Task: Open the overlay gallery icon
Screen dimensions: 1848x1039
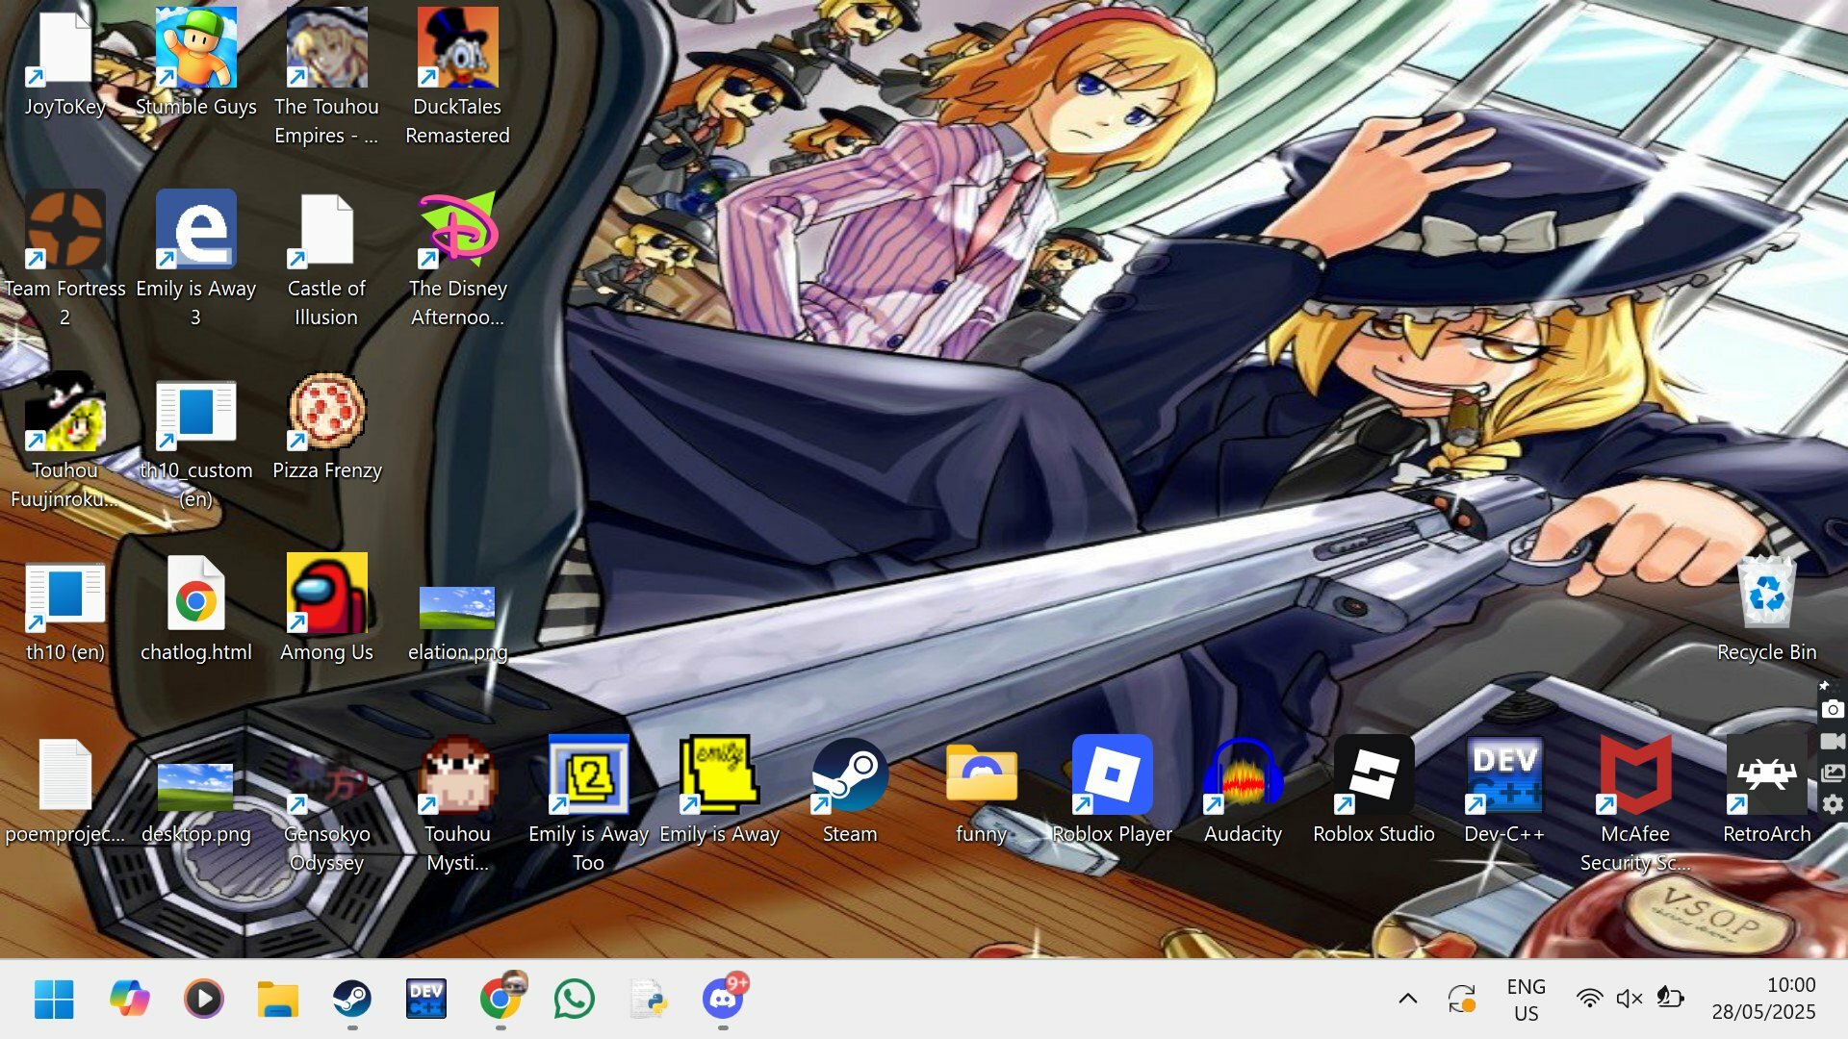Action: pos(1833,773)
